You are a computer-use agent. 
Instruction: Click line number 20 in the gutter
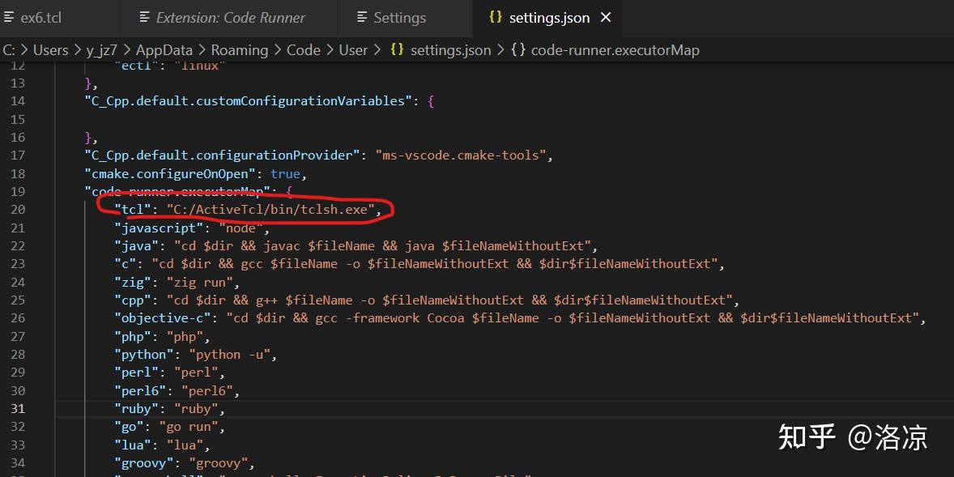(18, 209)
